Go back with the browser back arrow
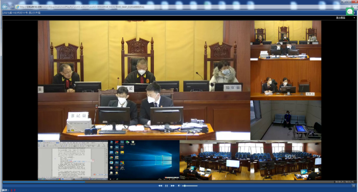 6,7
